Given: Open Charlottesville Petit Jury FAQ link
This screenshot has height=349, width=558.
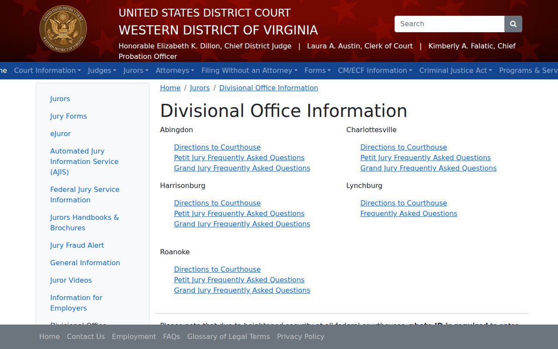Looking at the screenshot, I should 425,157.
